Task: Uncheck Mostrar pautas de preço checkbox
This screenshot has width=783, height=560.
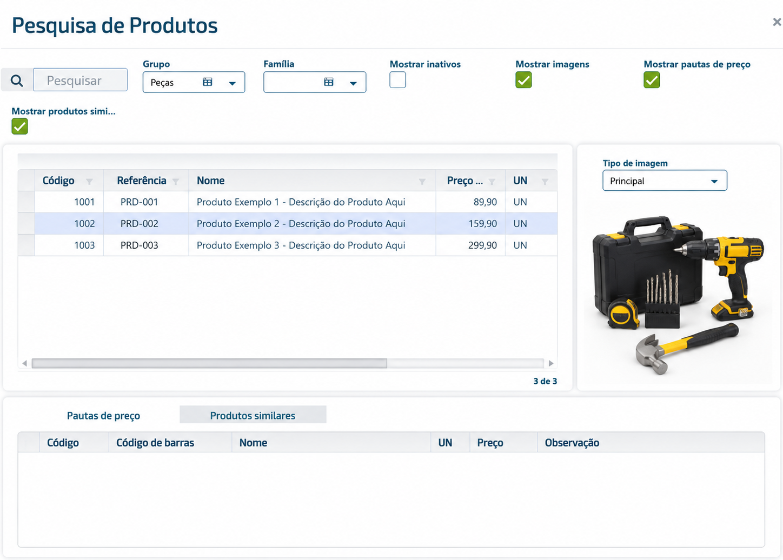Action: (x=652, y=80)
